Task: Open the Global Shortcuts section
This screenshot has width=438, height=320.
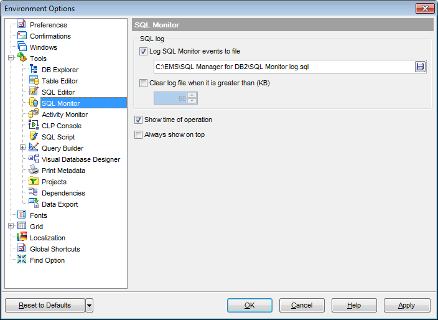Action: point(55,249)
